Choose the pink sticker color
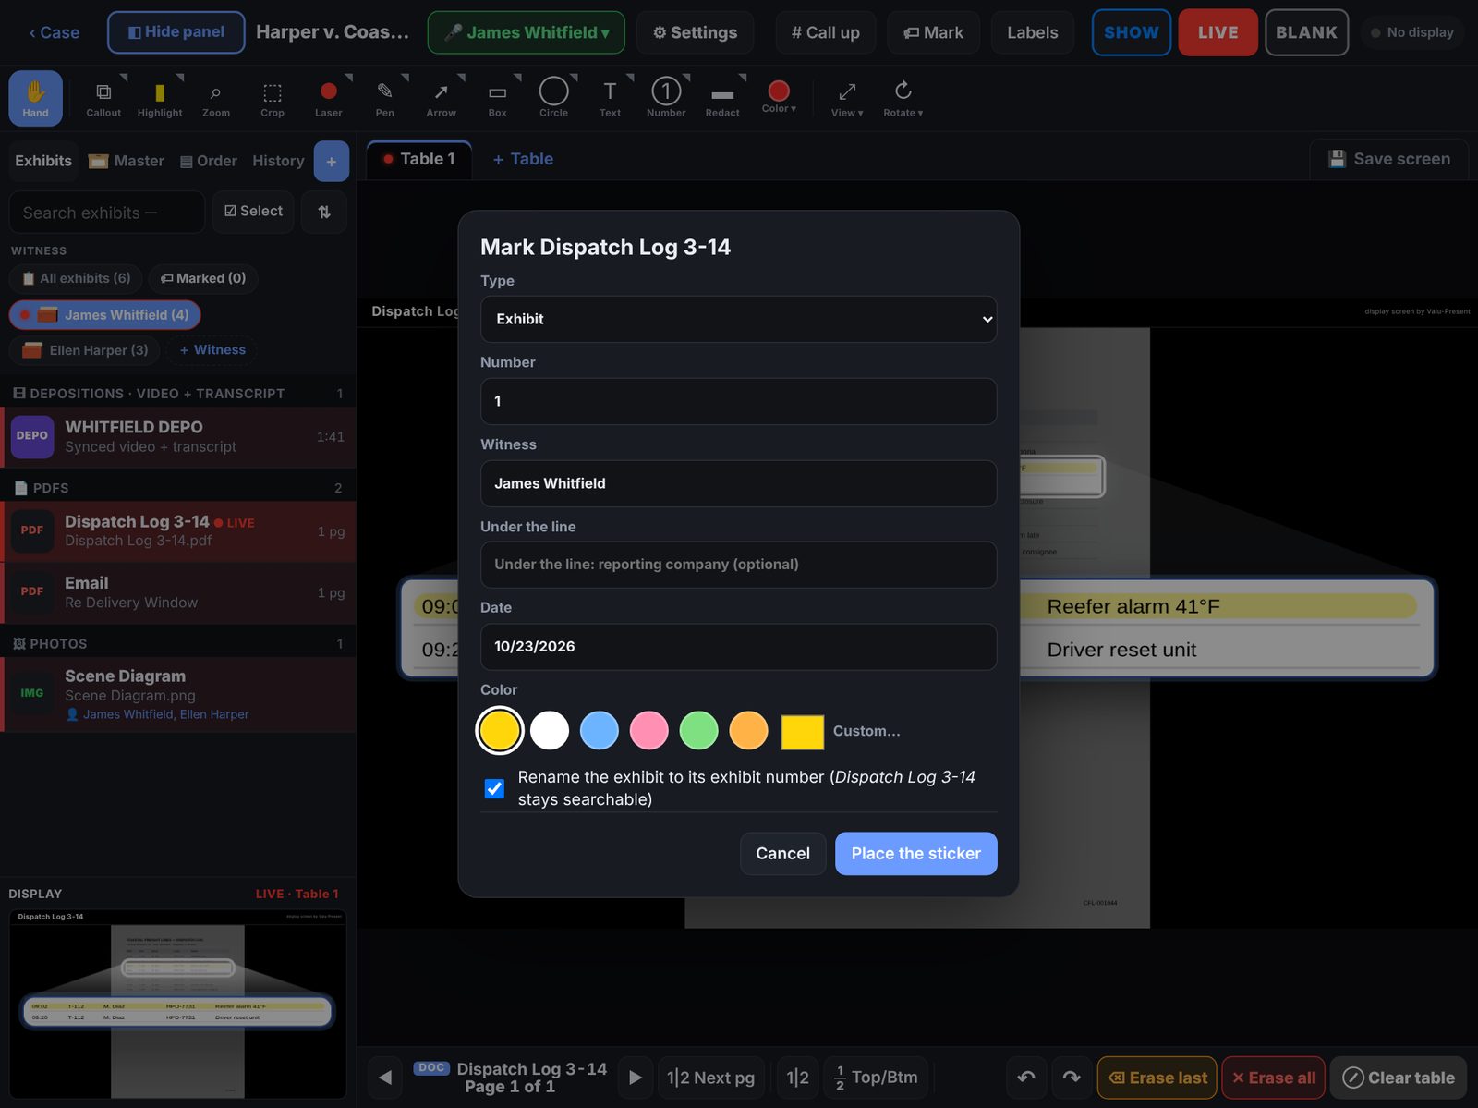Image resolution: width=1478 pixels, height=1108 pixels. tap(649, 731)
